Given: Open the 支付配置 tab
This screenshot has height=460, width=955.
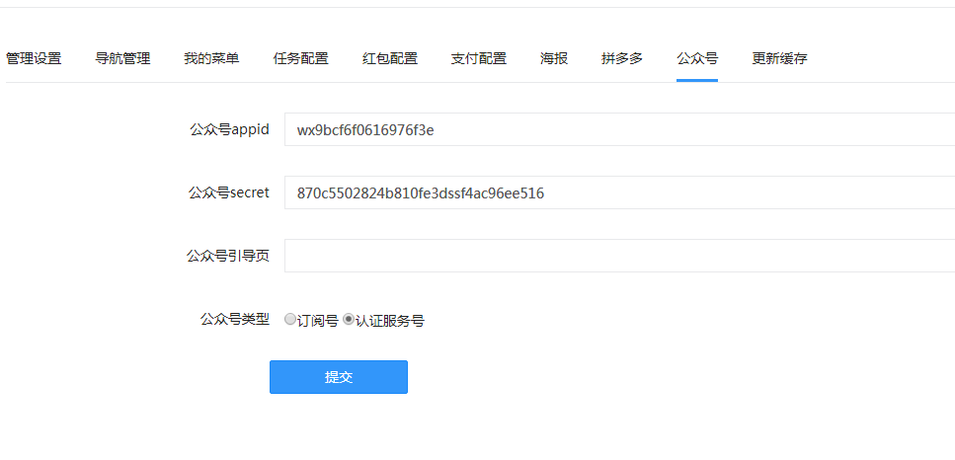Looking at the screenshot, I should click(x=479, y=58).
